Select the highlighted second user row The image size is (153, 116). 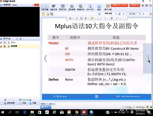20,46
